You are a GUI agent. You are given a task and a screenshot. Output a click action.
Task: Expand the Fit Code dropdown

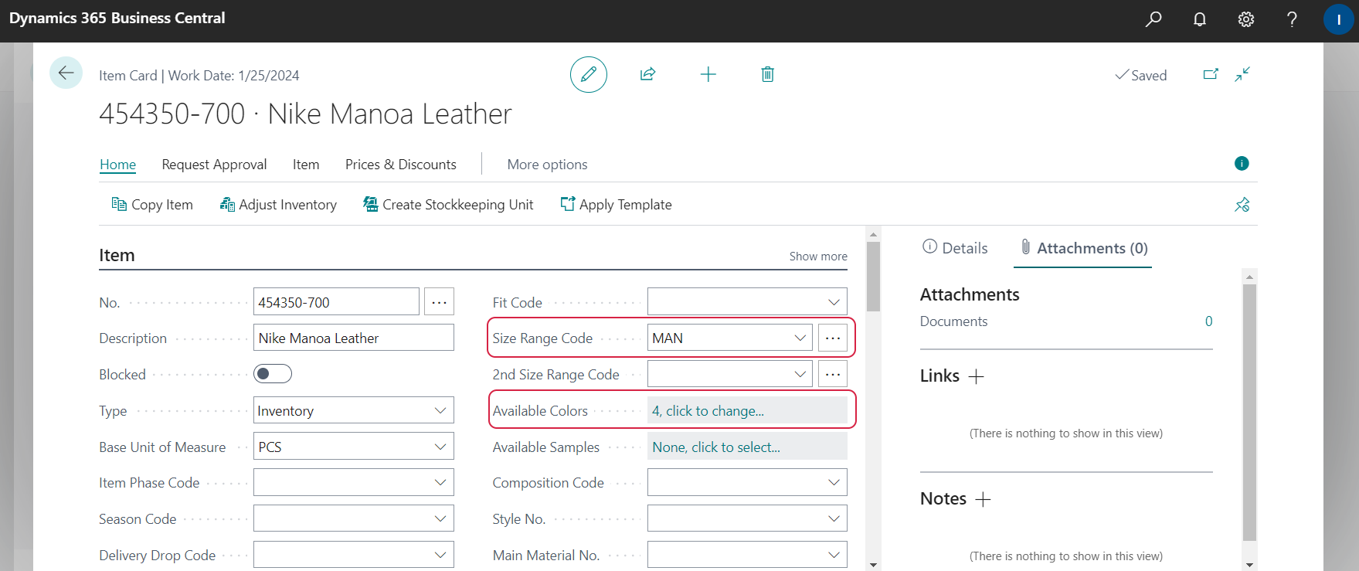tap(834, 302)
